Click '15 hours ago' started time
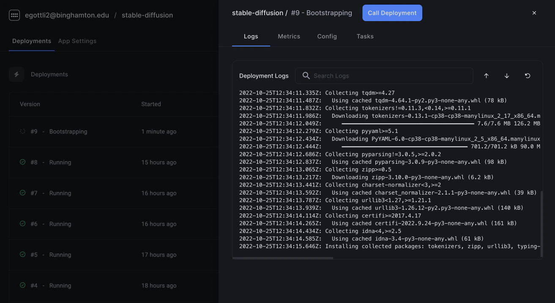555x303 pixels. (x=159, y=162)
